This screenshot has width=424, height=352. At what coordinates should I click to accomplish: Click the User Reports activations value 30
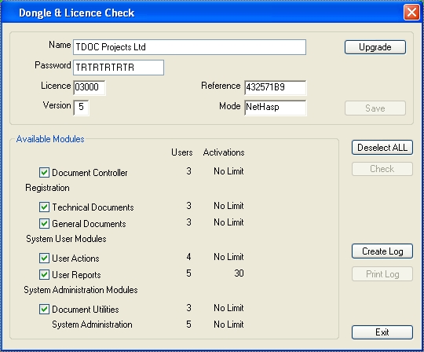tap(239, 273)
